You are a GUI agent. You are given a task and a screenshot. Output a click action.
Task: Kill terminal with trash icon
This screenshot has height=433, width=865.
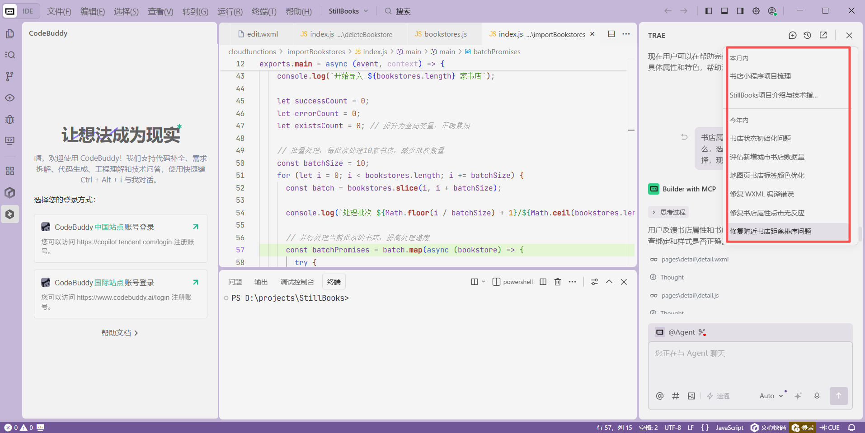[x=558, y=282]
